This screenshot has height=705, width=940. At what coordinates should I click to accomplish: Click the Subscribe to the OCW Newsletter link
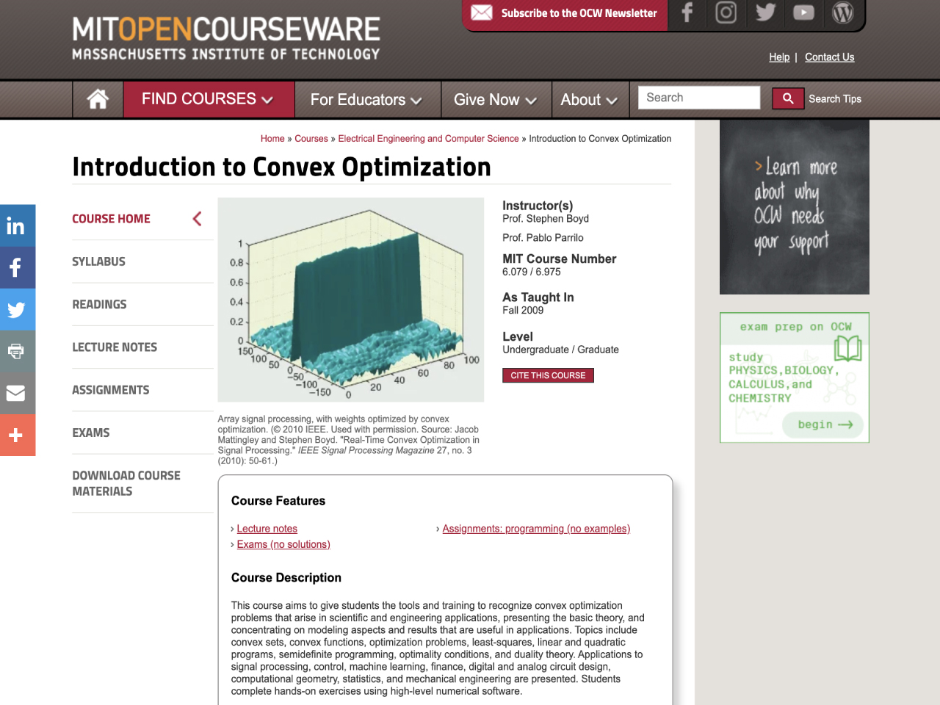(579, 13)
